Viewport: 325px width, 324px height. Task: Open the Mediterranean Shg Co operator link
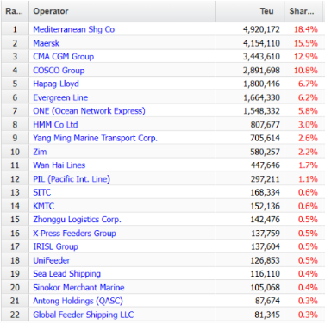74,29
